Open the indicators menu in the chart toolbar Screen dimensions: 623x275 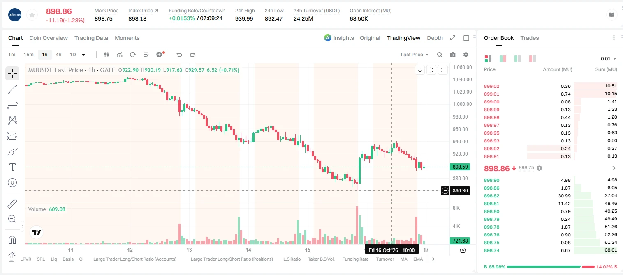pyautogui.click(x=120, y=55)
